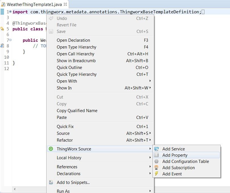Expand the Local History submenu arrow
Image resolution: width=230 pixels, height=193 pixels.
point(150,158)
